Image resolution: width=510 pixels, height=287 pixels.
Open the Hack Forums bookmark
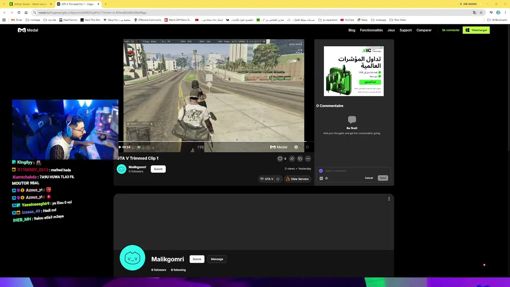click(68, 20)
